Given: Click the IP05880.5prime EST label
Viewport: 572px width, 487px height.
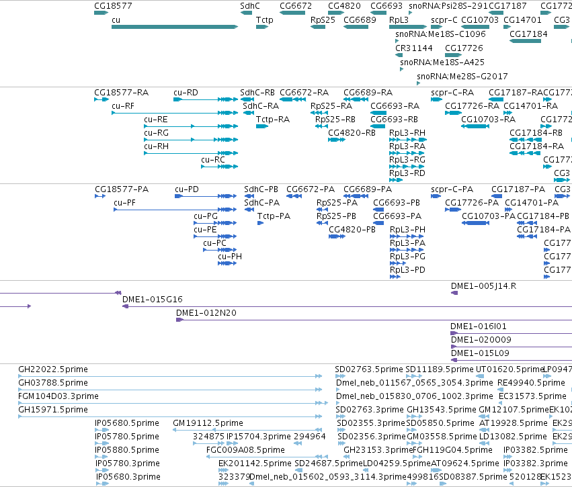Looking at the screenshot, I should click(x=127, y=451).
